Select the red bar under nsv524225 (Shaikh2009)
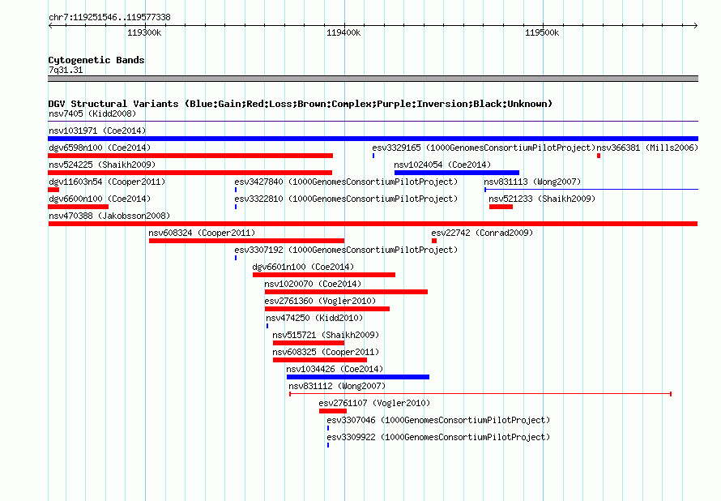 pos(190,173)
